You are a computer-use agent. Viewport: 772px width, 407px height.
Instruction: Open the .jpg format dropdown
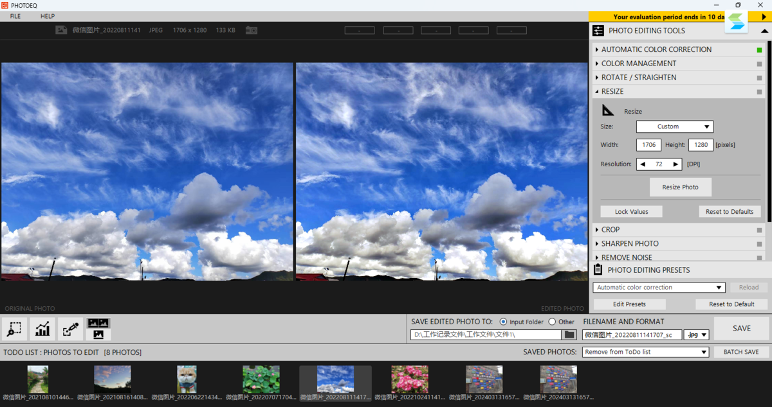click(696, 334)
